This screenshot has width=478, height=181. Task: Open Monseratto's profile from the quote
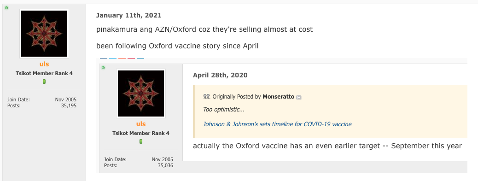tap(278, 97)
